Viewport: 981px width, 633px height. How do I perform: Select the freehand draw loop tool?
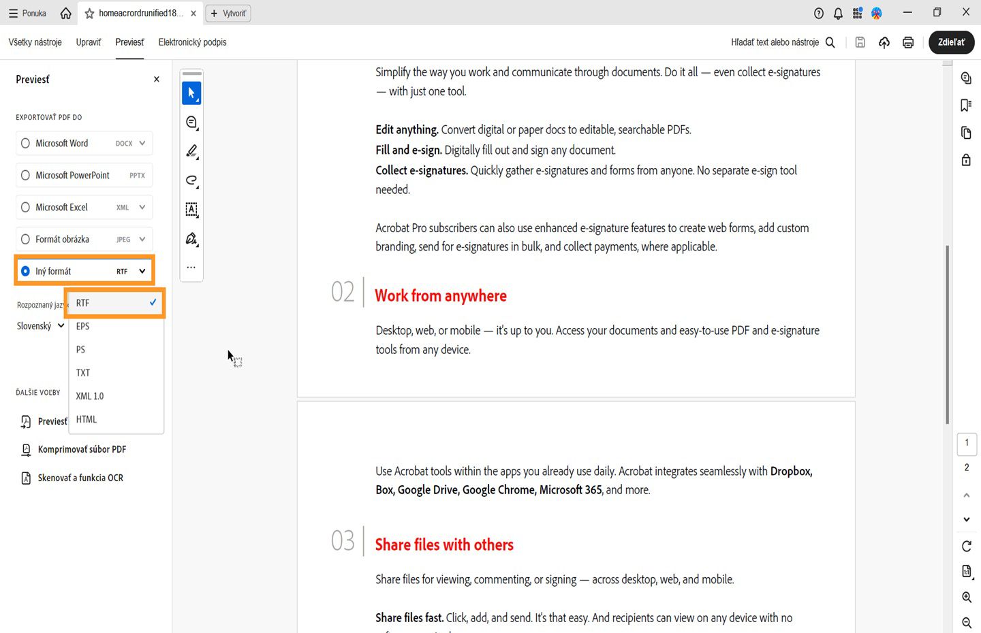pos(191,181)
